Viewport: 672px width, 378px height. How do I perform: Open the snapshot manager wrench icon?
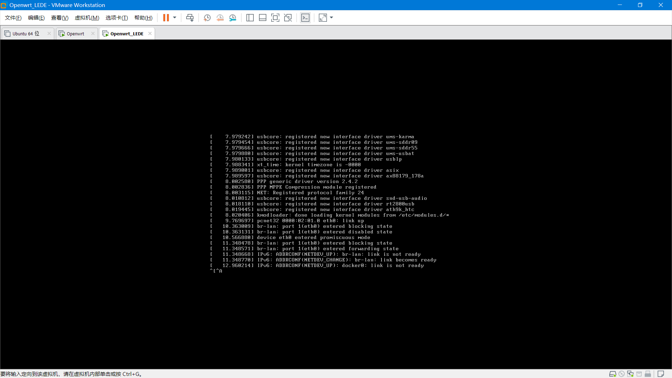pyautogui.click(x=233, y=18)
